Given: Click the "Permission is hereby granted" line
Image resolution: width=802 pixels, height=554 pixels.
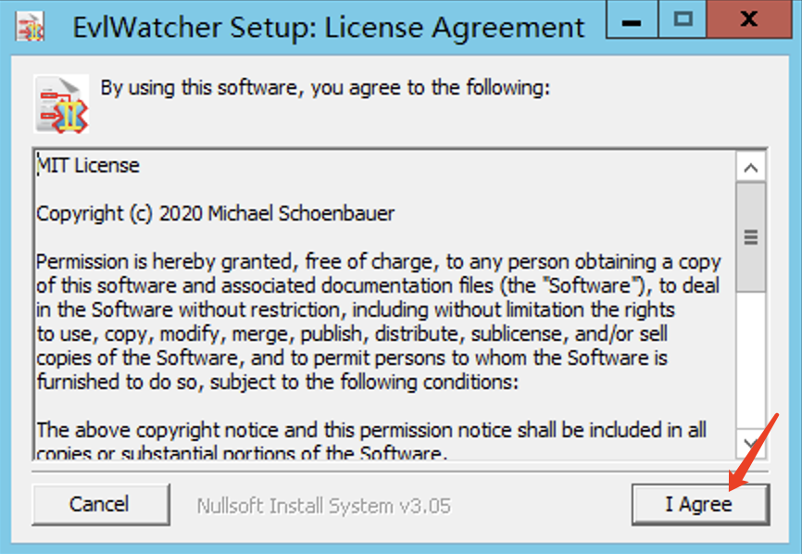Looking at the screenshot, I should [x=378, y=262].
